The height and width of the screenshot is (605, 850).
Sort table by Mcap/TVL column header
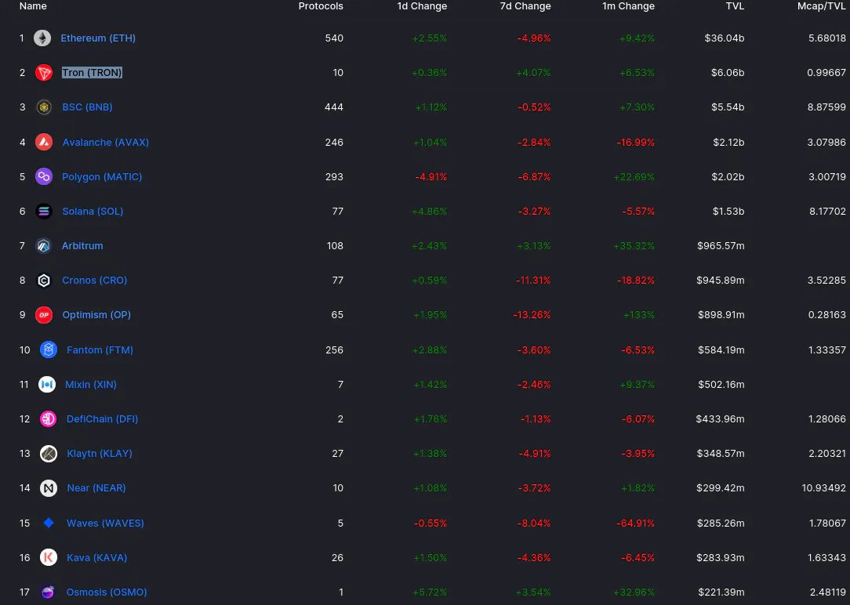pos(822,6)
